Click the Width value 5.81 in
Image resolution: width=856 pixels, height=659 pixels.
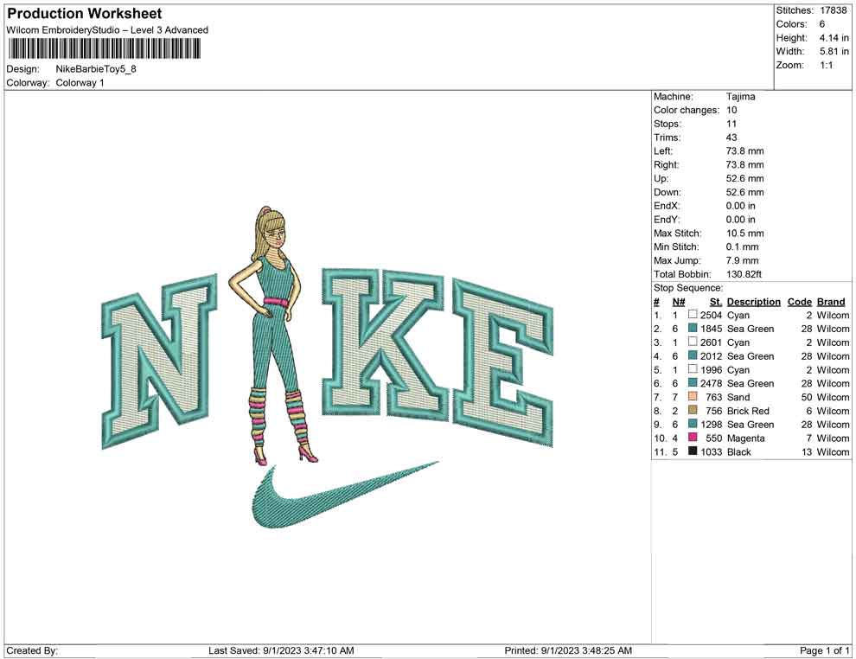834,51
